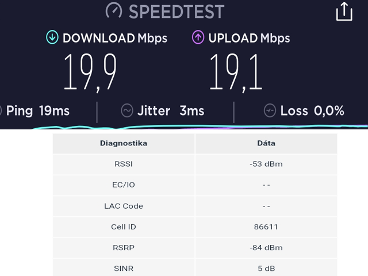368x276 pixels.
Task: Tap the share icon
Action: click(x=344, y=11)
